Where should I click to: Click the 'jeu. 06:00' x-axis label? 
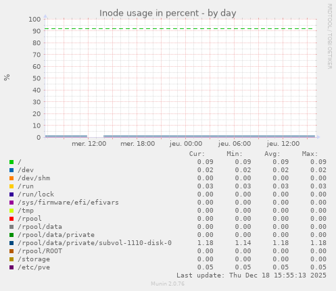click(x=235, y=144)
